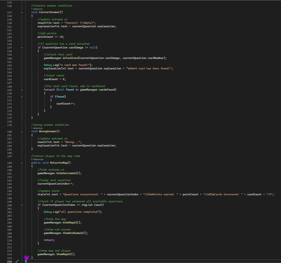Click the CorrectAnswer method name
The width and height of the screenshot is (281, 263).
click(x=49, y=12)
